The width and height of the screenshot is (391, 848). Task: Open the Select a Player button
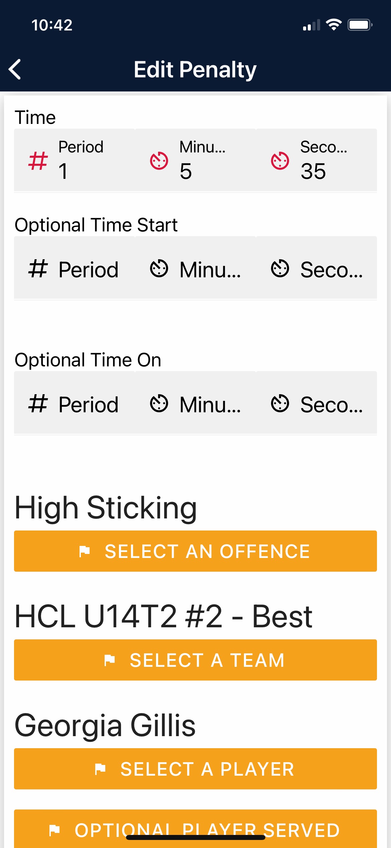tap(195, 769)
